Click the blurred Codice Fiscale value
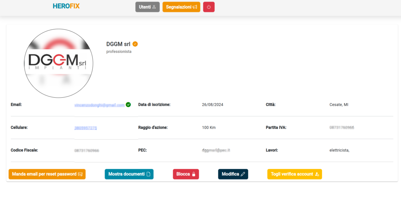The height and width of the screenshot is (206, 401). click(x=87, y=150)
